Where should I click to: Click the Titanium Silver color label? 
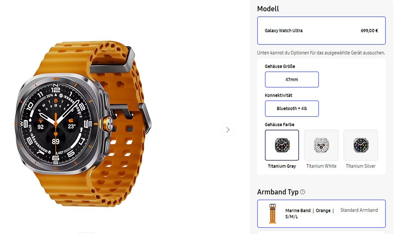361,166
